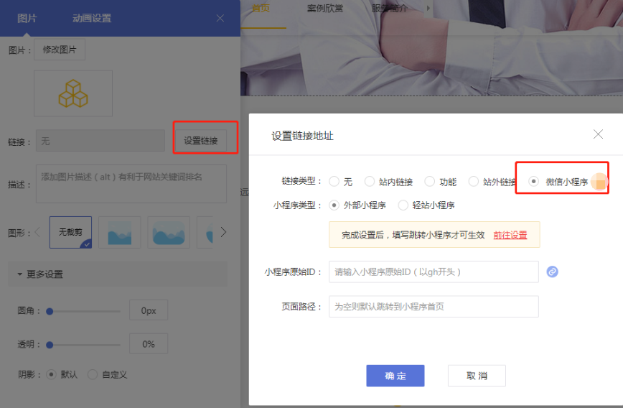Image resolution: width=623 pixels, height=408 pixels.
Task: Set shadow to 默认
Action: [51, 374]
